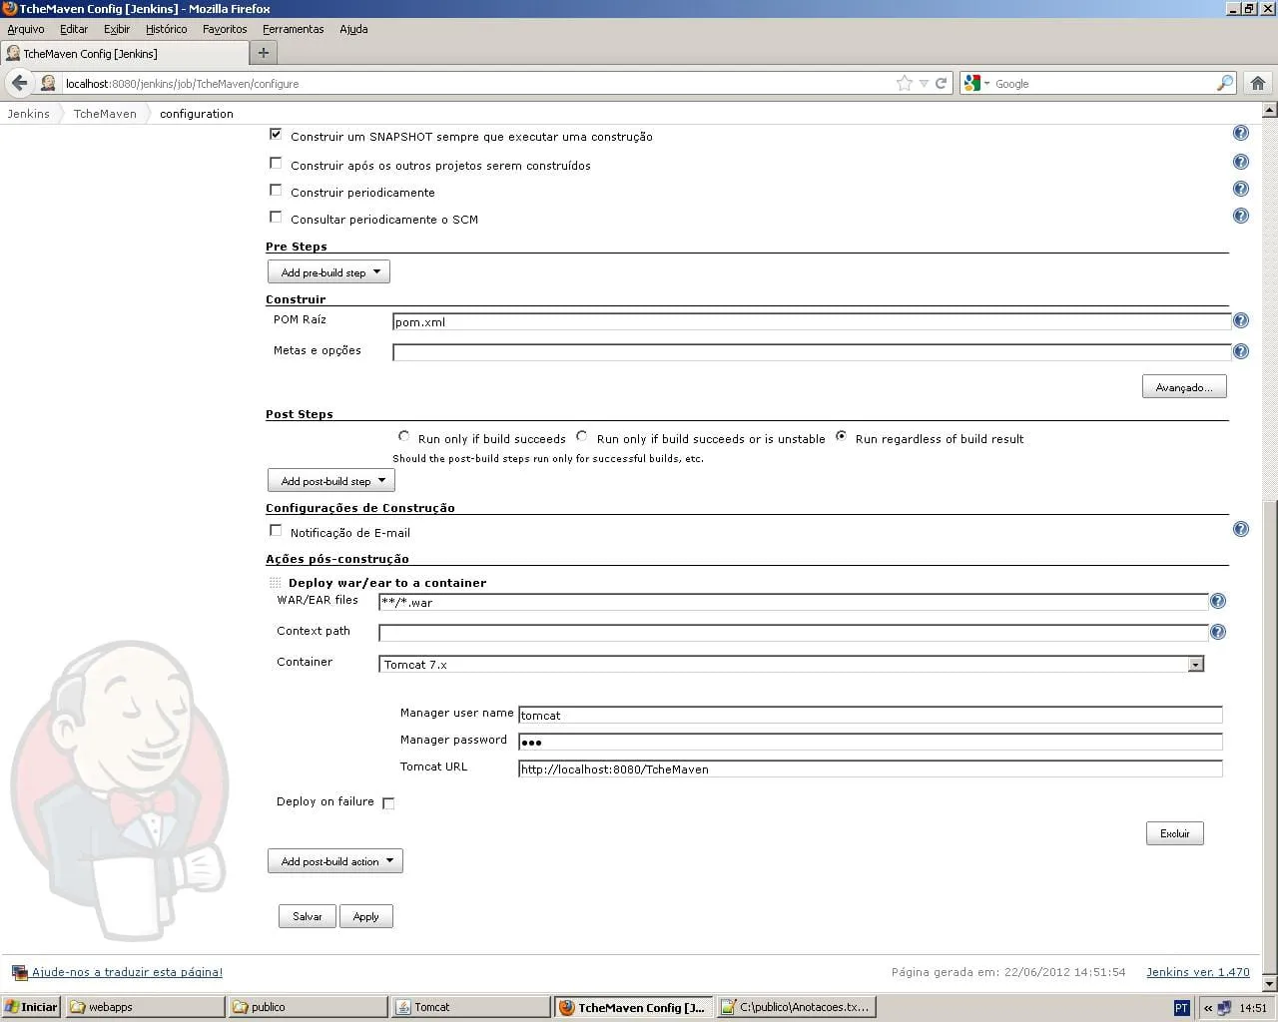
Task: Focus the Metas e opções field
Action: click(x=812, y=351)
